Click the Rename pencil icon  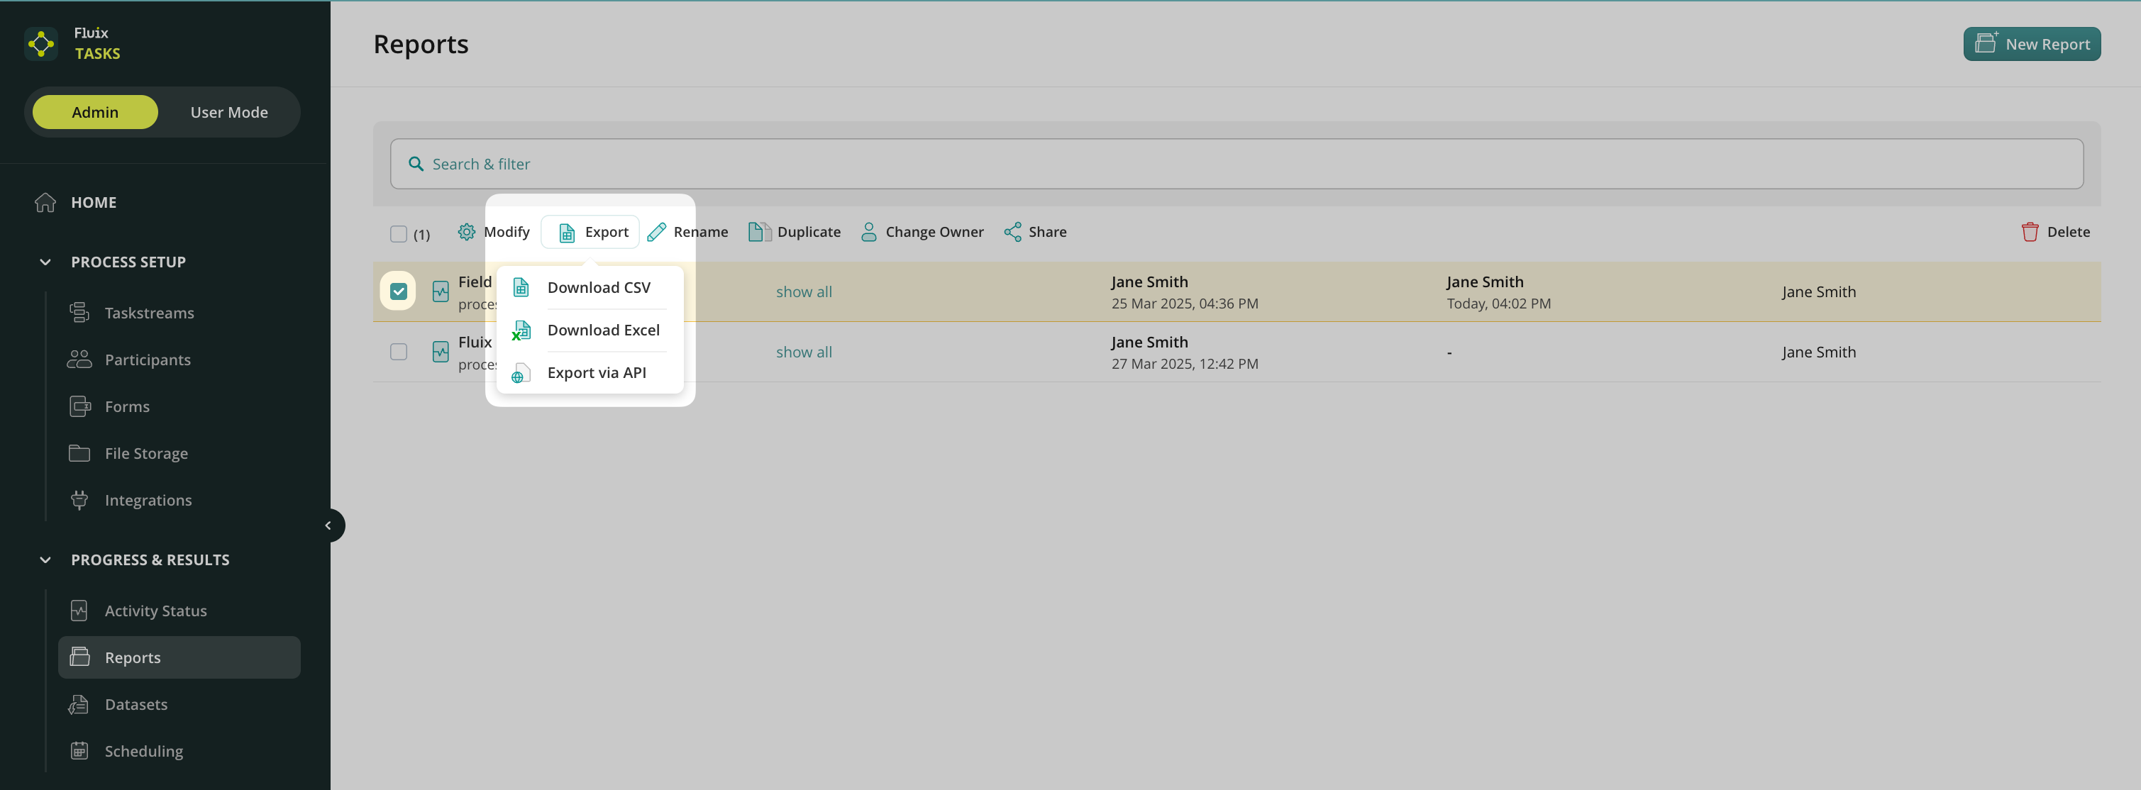657,232
